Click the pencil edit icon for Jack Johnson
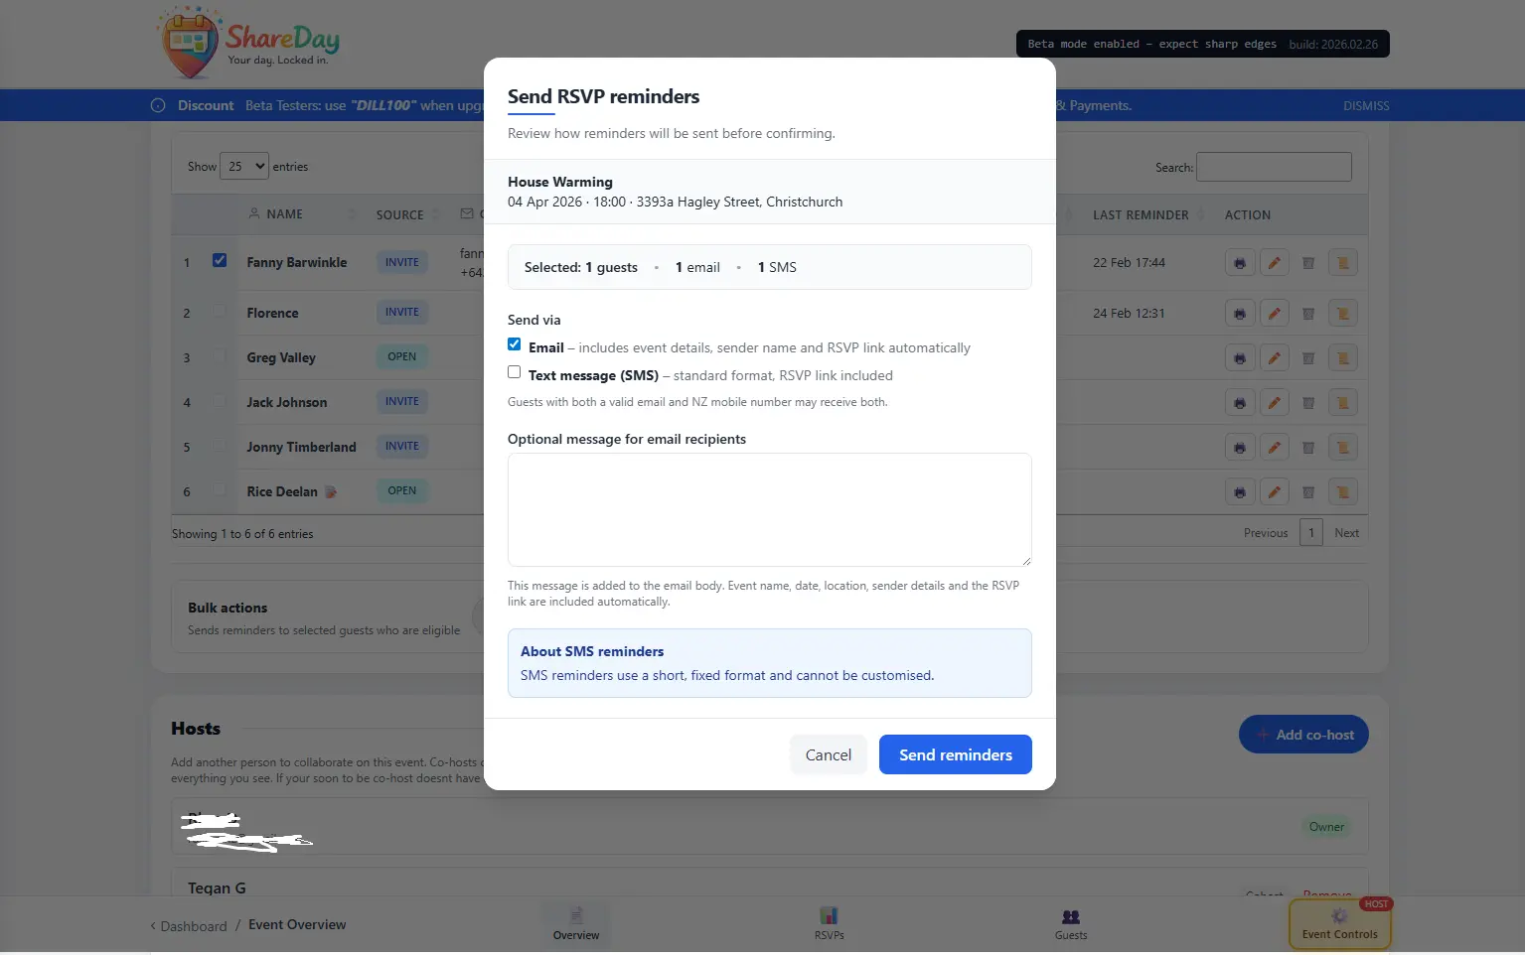 click(x=1274, y=403)
